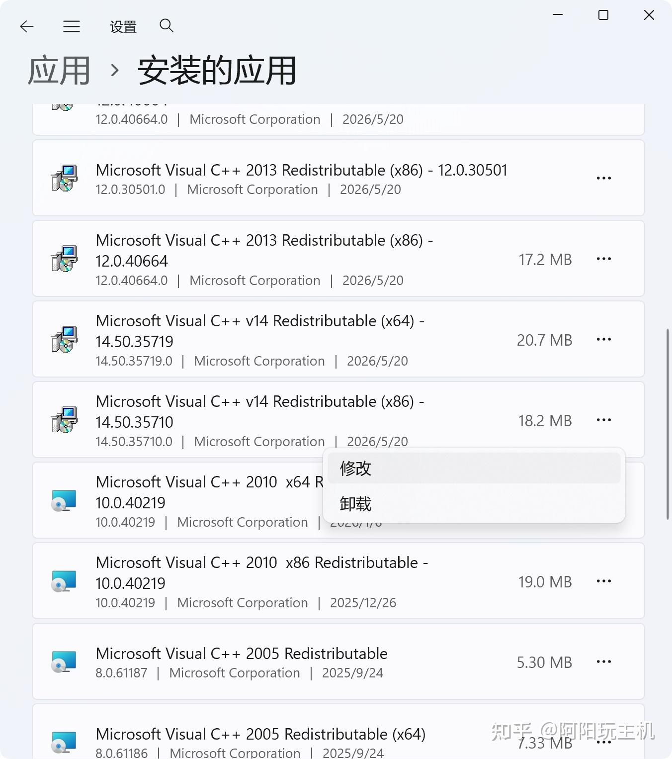Image resolution: width=672 pixels, height=759 pixels.
Task: Click the Visual C++ 2005 (x64) app icon
Action: (x=64, y=742)
